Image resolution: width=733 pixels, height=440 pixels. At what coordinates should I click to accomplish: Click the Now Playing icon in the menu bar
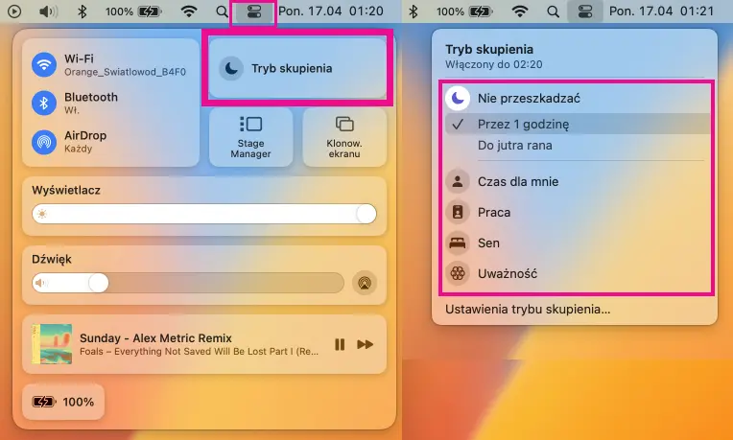(x=14, y=12)
